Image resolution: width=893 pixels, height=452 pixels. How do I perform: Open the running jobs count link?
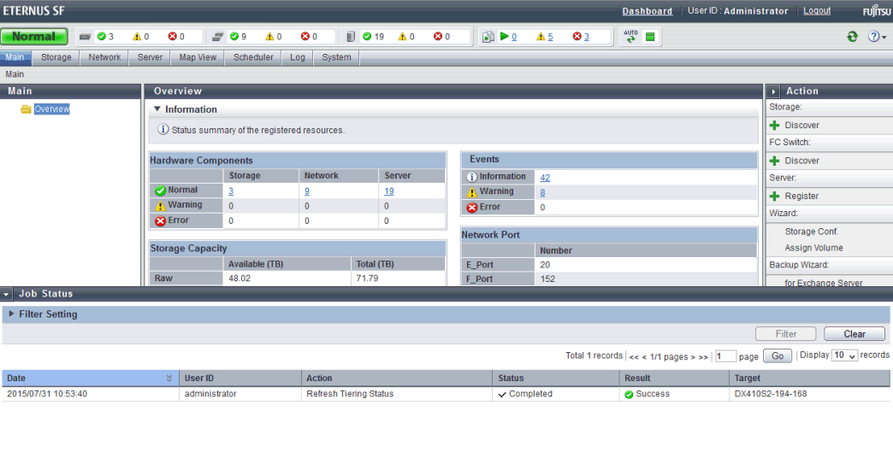click(514, 37)
